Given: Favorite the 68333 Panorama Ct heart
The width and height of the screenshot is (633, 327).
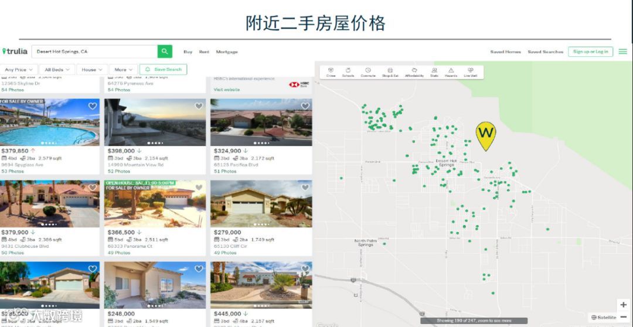Looking at the screenshot, I should 199,188.
